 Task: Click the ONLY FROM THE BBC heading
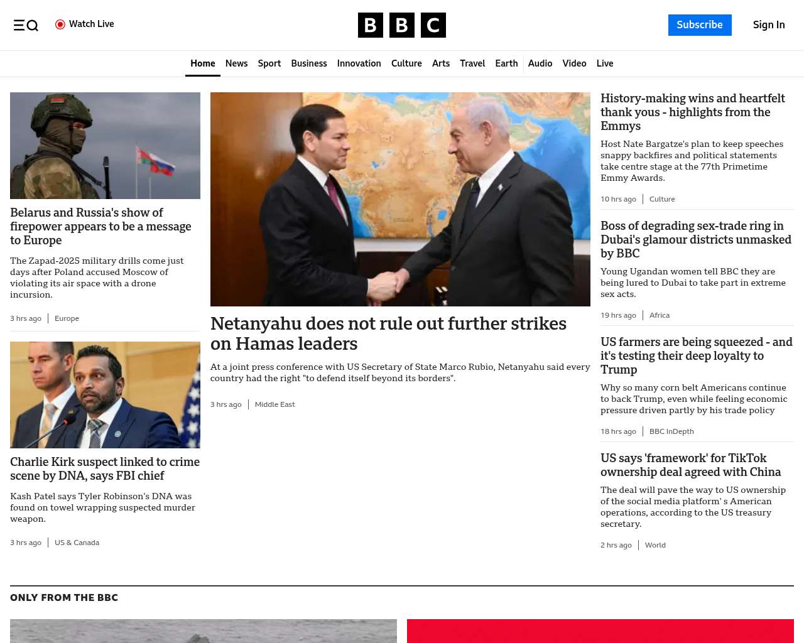tap(64, 598)
